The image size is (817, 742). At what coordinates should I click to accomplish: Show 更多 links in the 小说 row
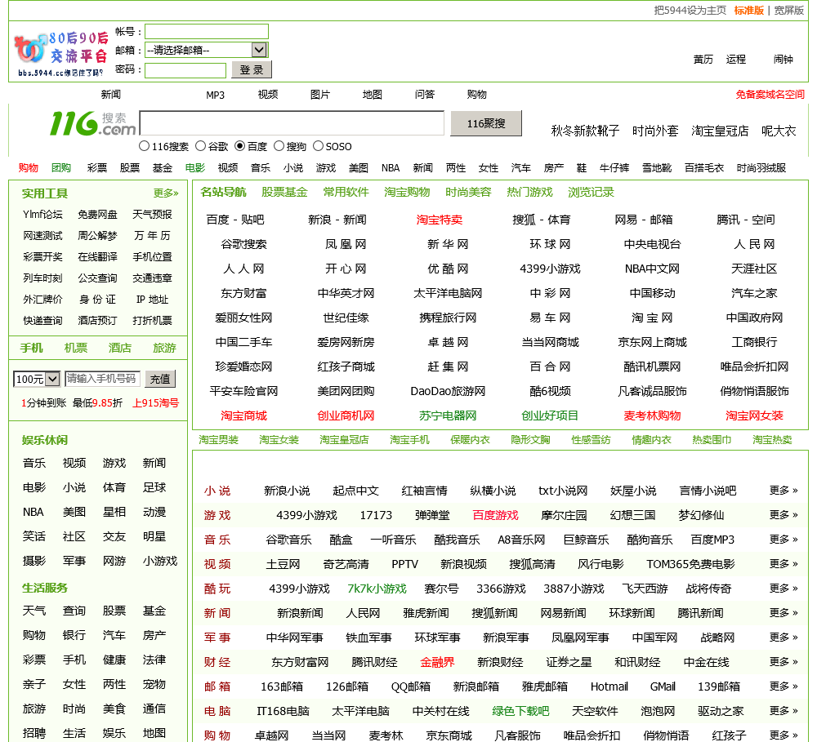click(x=783, y=491)
